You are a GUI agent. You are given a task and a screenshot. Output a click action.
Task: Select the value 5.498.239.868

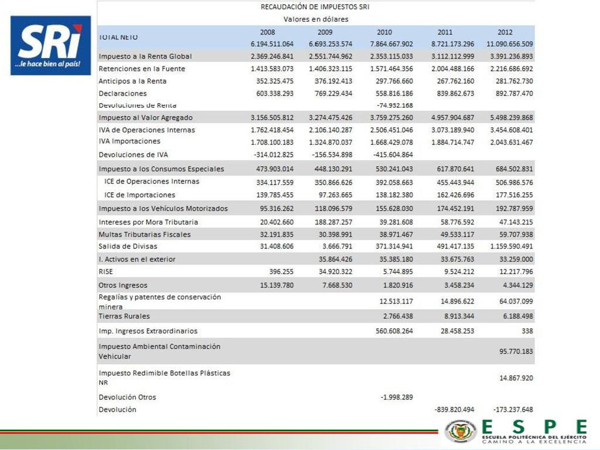click(x=511, y=117)
